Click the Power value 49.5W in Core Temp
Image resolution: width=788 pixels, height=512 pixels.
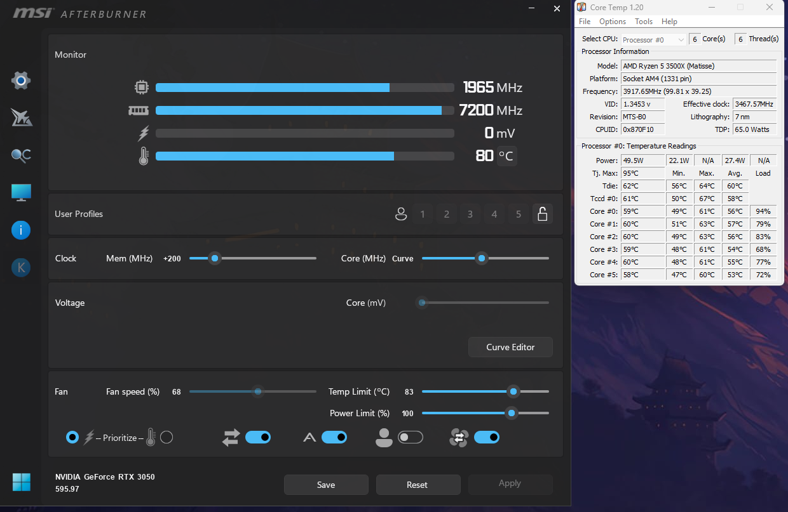642,161
